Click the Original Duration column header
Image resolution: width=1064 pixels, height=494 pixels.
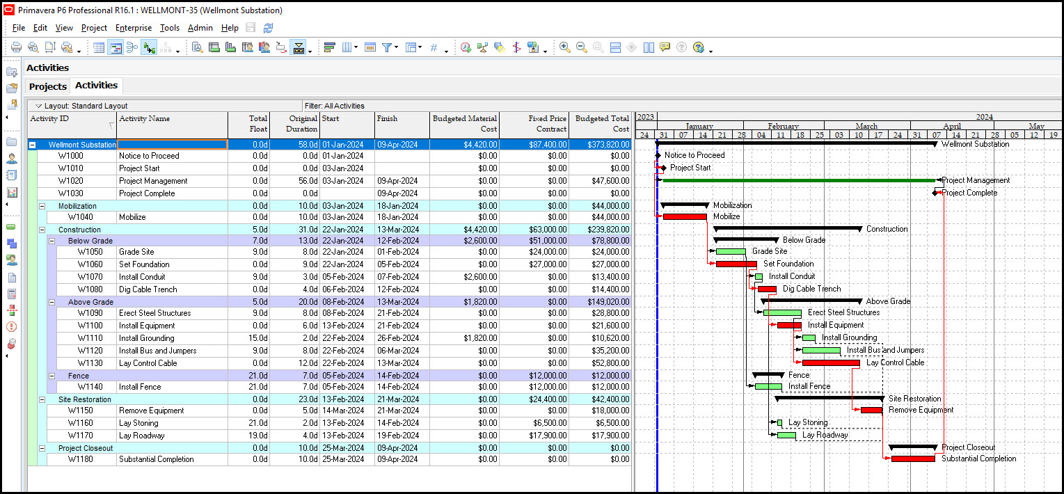tap(295, 125)
